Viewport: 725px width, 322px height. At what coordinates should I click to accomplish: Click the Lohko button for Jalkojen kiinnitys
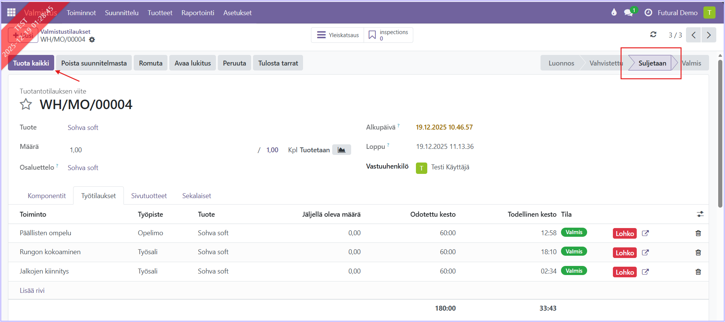624,272
